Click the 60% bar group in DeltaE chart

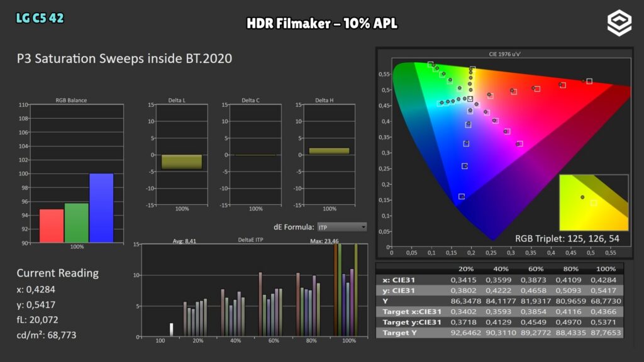pos(271,305)
